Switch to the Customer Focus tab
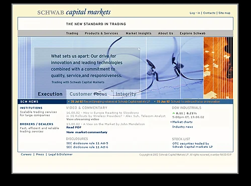 (x=88, y=94)
